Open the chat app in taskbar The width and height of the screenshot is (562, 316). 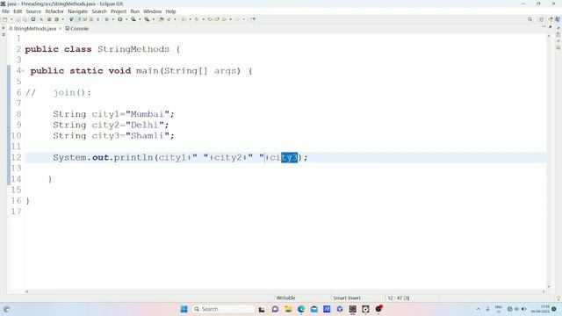click(x=275, y=309)
